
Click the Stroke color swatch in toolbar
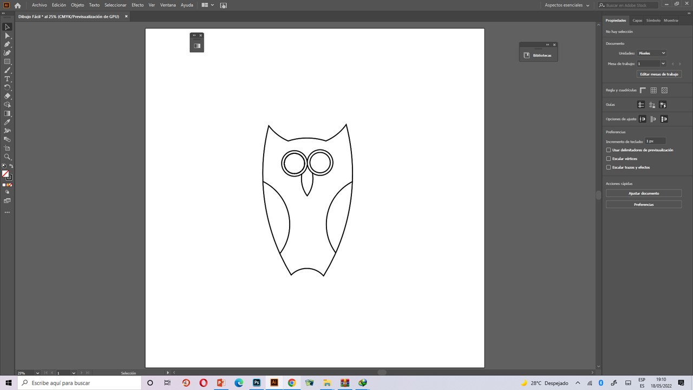[10, 178]
